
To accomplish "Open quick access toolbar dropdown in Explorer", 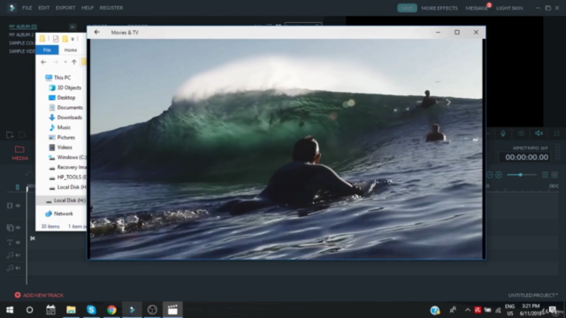I will click(73, 39).
